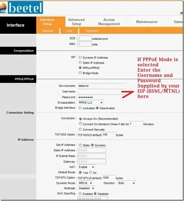Select Always On (Recommended) connection

coord(80,119)
